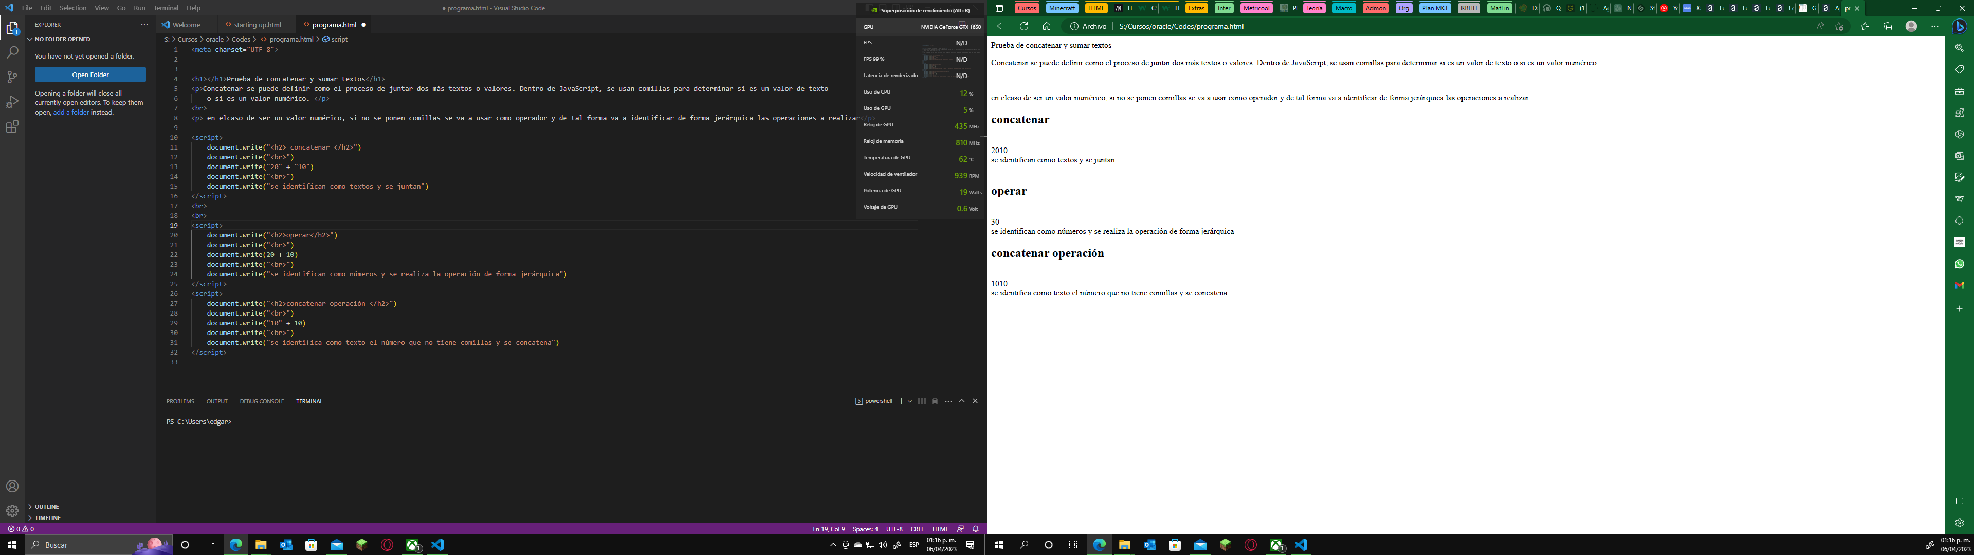Click the feedback icon in status bar

coord(960,529)
